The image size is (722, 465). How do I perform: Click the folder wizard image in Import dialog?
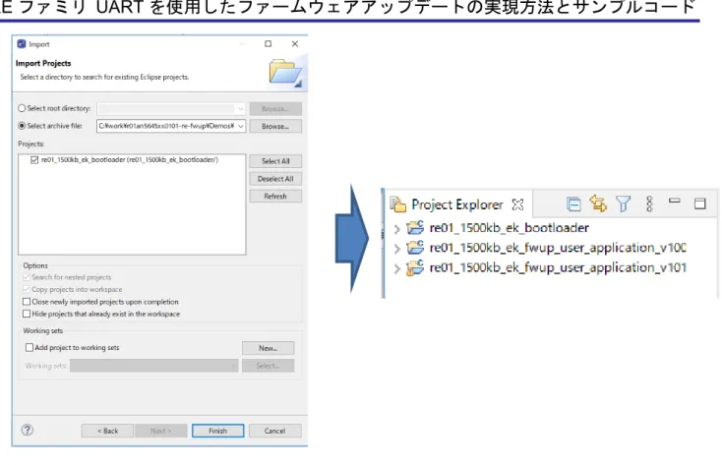285,72
